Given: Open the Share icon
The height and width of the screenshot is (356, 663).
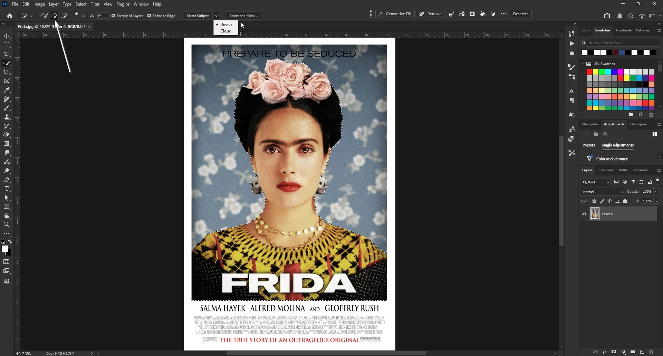Looking at the screenshot, I should (607, 16).
